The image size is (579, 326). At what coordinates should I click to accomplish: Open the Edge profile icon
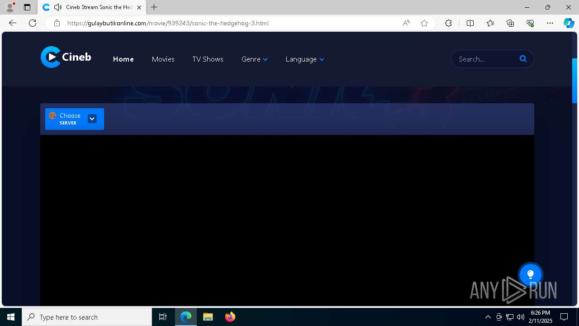click(x=10, y=7)
